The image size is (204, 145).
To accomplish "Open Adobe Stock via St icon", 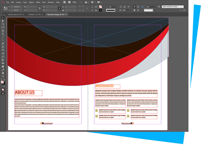I will (69, 2).
